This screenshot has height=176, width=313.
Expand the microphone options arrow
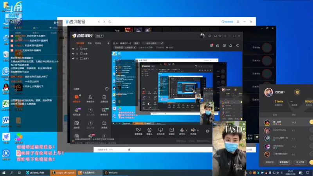coord(187,130)
